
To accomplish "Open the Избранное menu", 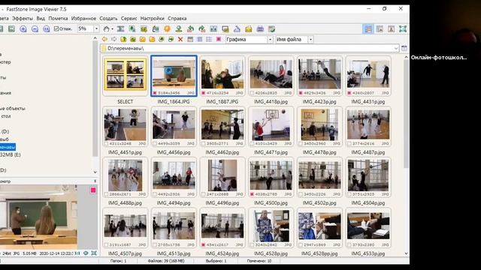I will [83, 18].
